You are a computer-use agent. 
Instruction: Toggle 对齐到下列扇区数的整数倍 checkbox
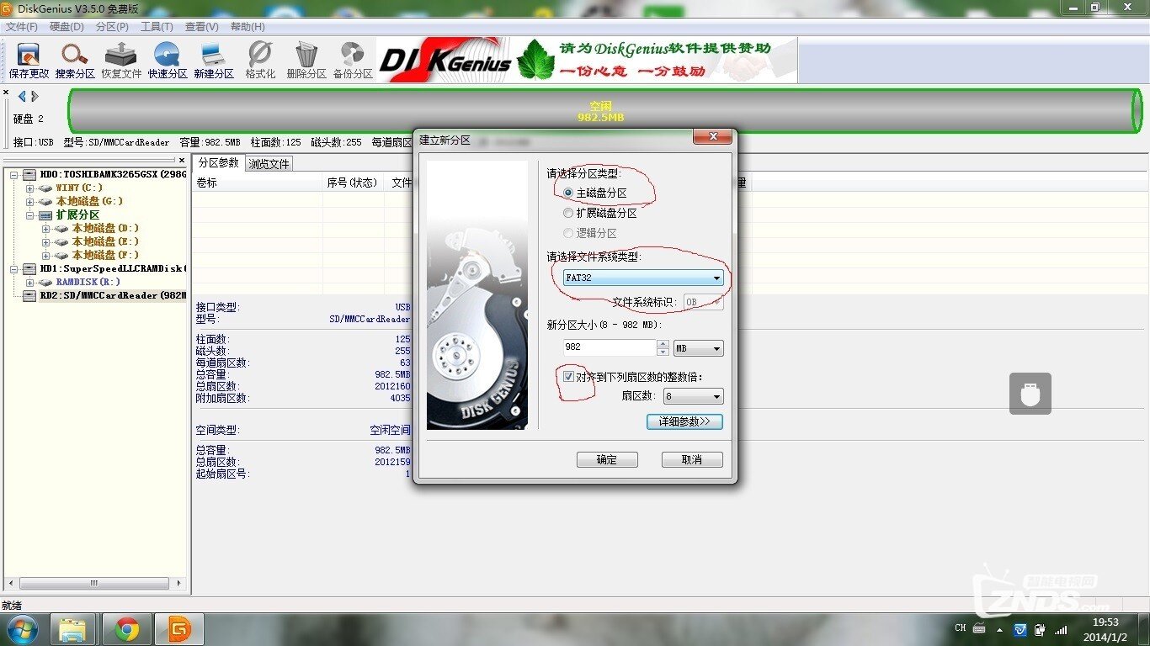click(x=568, y=377)
